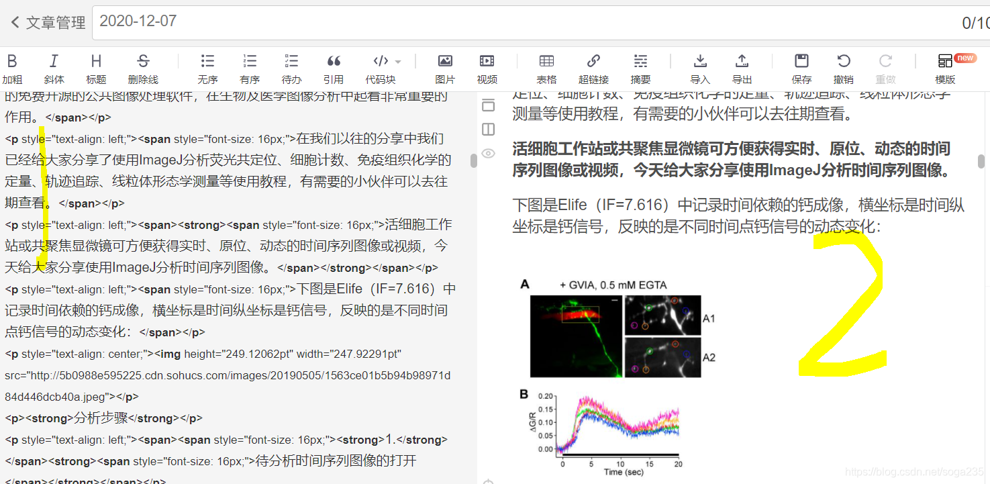The height and width of the screenshot is (484, 990).
Task: Insert to-do list (待办)
Action: 291,68
